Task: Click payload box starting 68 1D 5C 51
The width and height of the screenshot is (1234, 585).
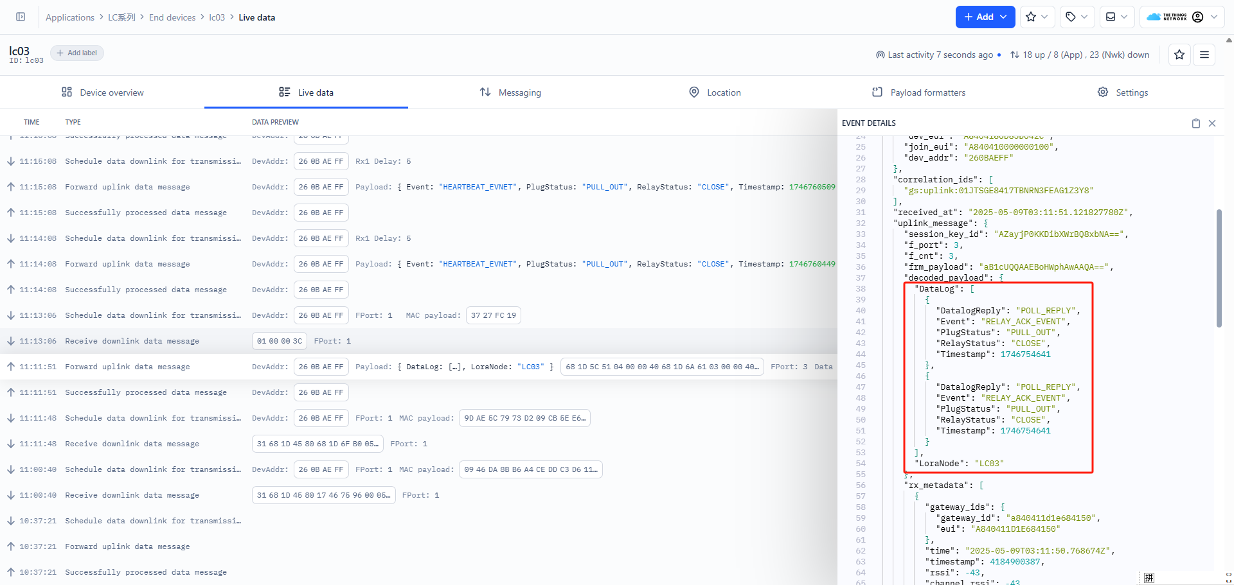Action: (663, 367)
